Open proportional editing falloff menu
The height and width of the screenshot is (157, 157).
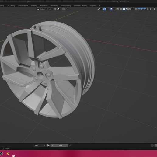tap(67, 9)
